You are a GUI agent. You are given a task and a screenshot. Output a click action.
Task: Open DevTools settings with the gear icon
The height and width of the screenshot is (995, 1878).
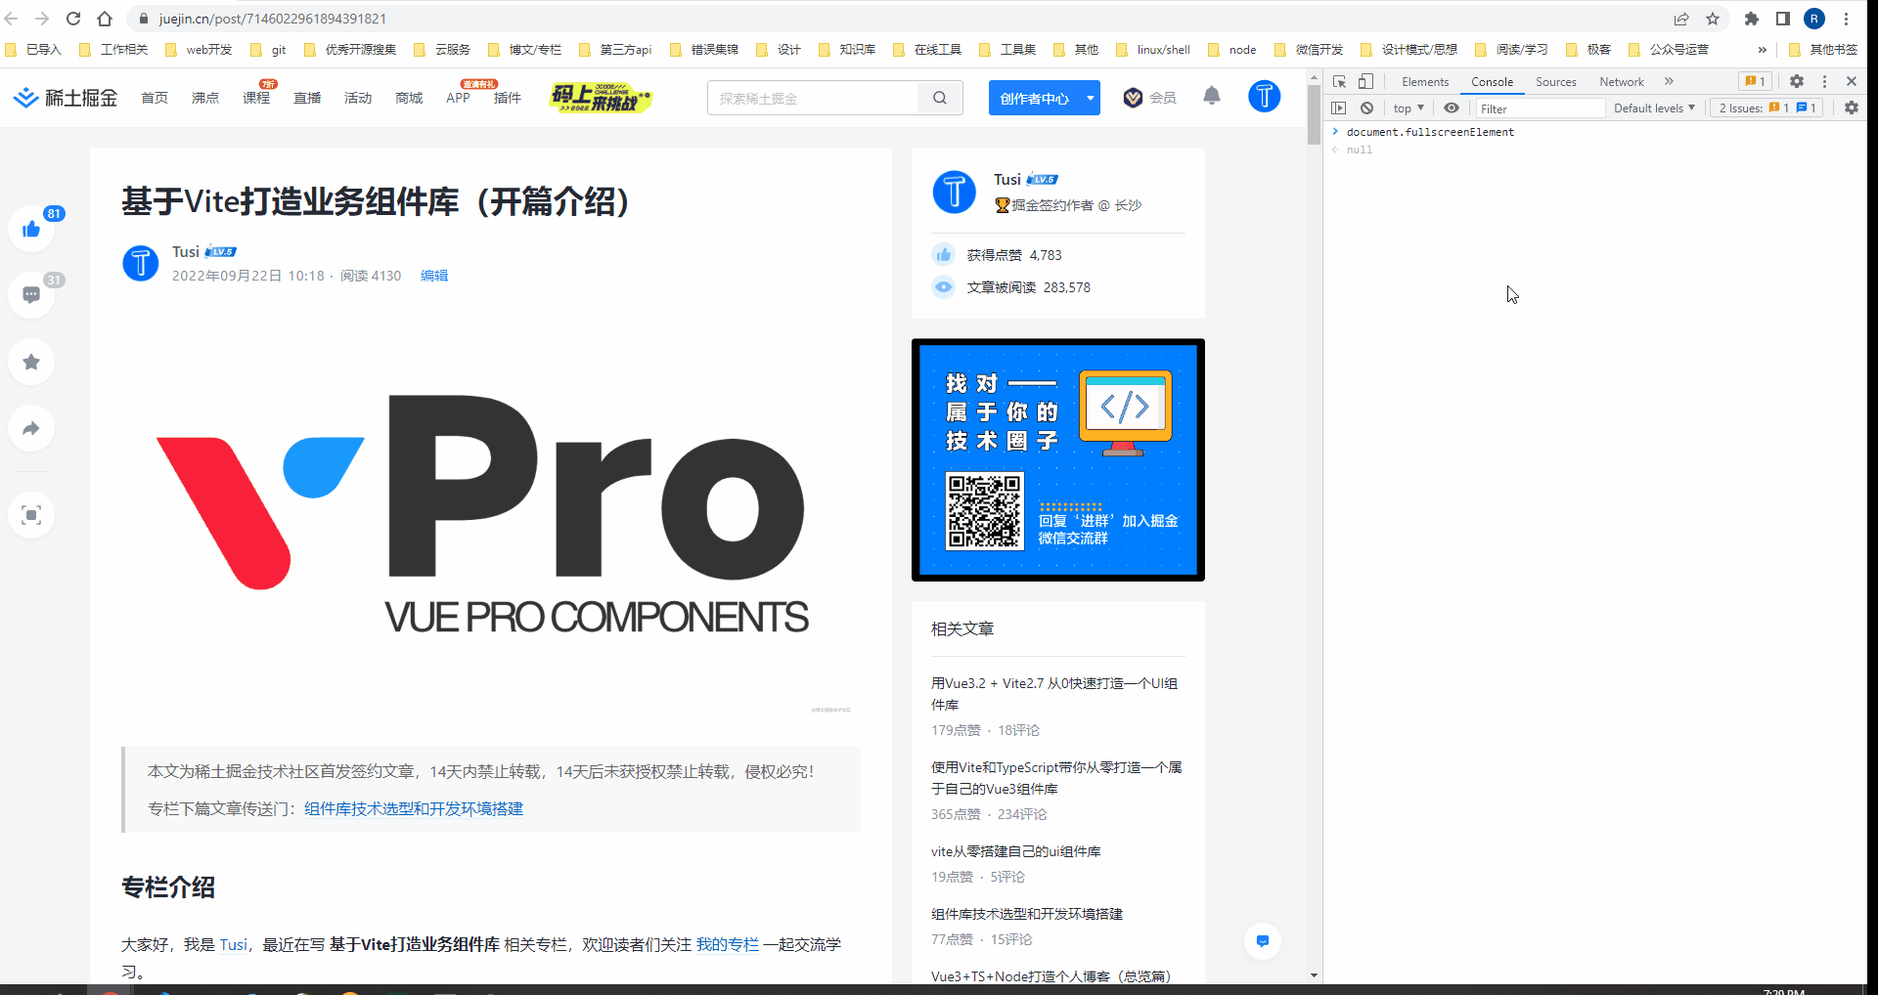click(x=1797, y=81)
